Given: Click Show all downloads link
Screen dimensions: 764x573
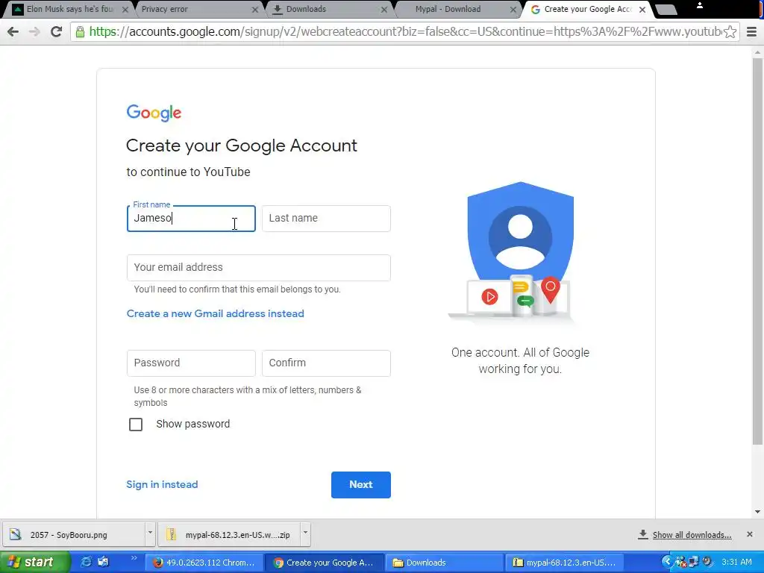Looking at the screenshot, I should [692, 535].
